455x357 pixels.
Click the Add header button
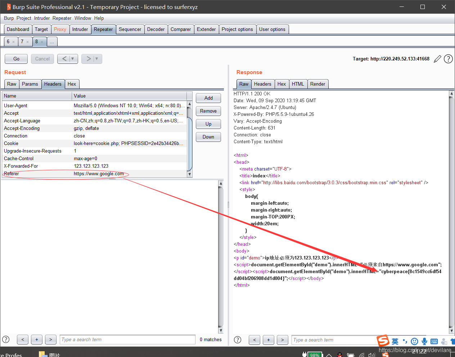(x=208, y=98)
